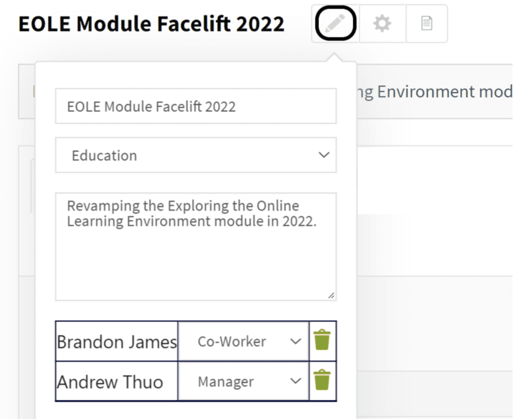Open Brandon James's Co-Worker role dropdown
Screen dimensions: 514x419
(x=243, y=341)
